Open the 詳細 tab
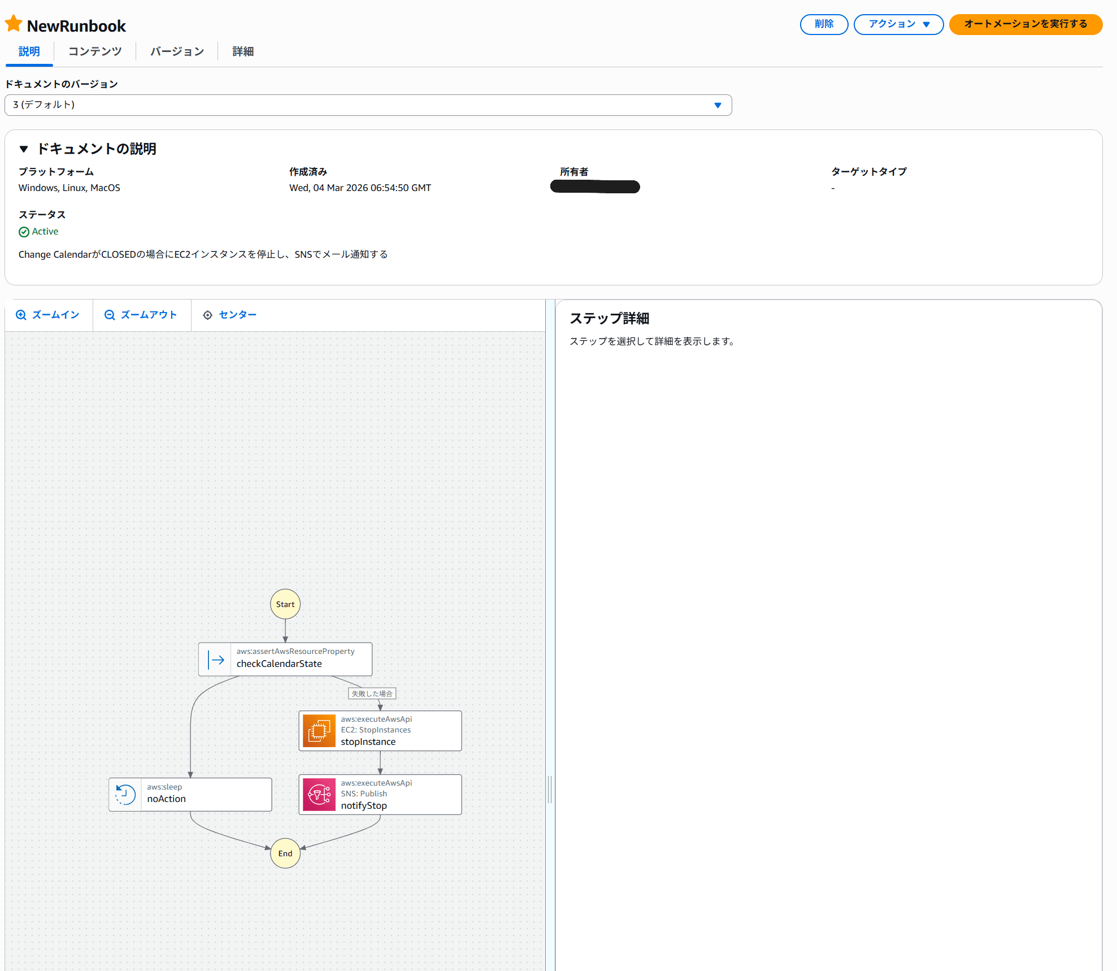 click(243, 51)
